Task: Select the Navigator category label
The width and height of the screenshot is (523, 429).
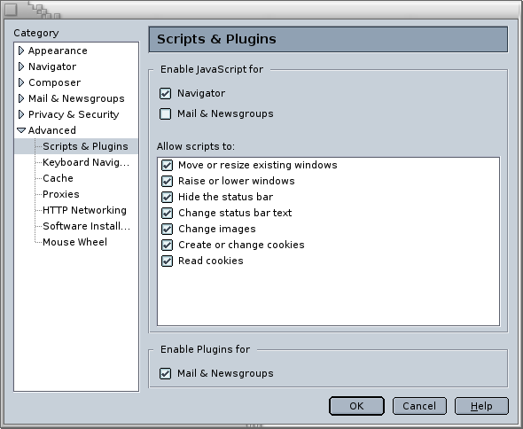Action: 52,66
